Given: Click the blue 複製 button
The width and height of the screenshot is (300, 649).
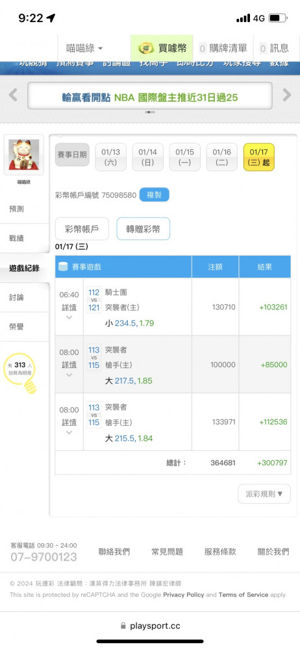Looking at the screenshot, I should coord(154,195).
